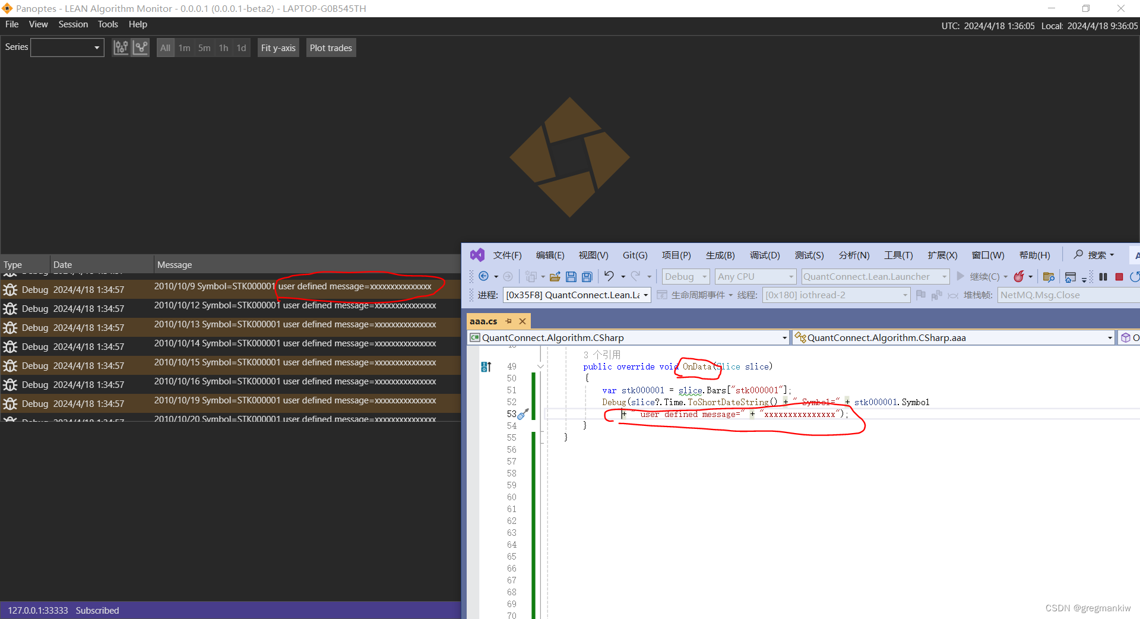Switch to line chart mode in Panoptes
This screenshot has width=1140, height=619.
pyautogui.click(x=141, y=48)
